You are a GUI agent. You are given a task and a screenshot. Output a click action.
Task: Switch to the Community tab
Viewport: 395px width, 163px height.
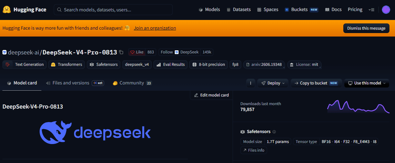point(132,83)
